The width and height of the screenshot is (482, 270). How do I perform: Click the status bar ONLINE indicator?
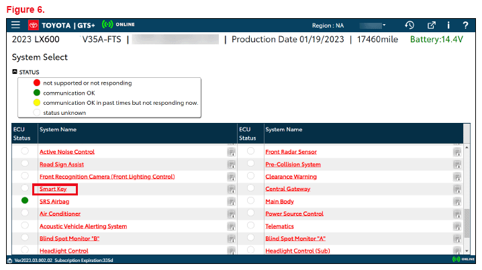[x=463, y=259]
